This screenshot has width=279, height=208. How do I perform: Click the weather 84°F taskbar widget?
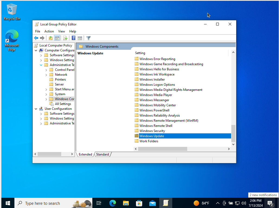click(x=202, y=203)
